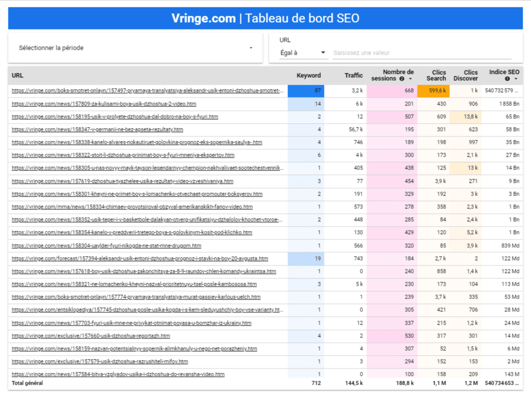Click the URL column header
531x398 pixels.
point(18,75)
